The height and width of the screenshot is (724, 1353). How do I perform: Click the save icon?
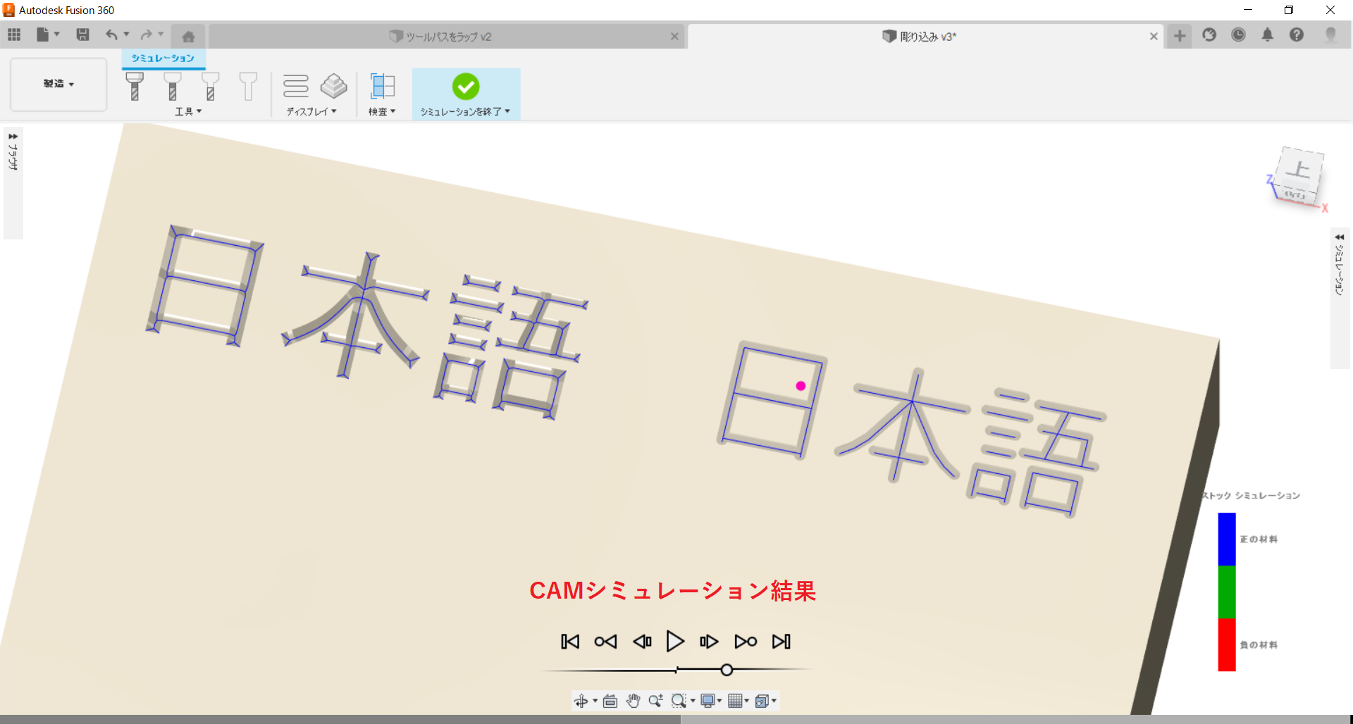pyautogui.click(x=82, y=35)
